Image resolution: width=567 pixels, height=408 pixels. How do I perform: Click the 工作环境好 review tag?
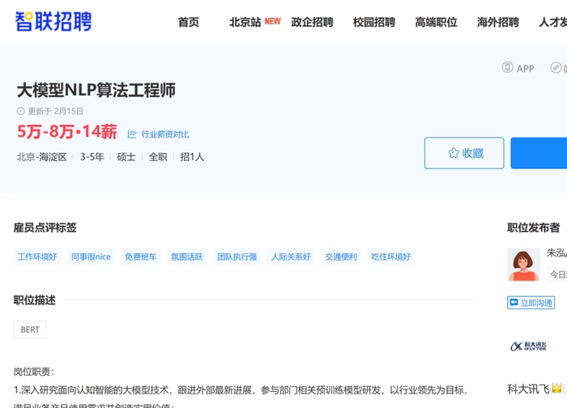tap(37, 257)
